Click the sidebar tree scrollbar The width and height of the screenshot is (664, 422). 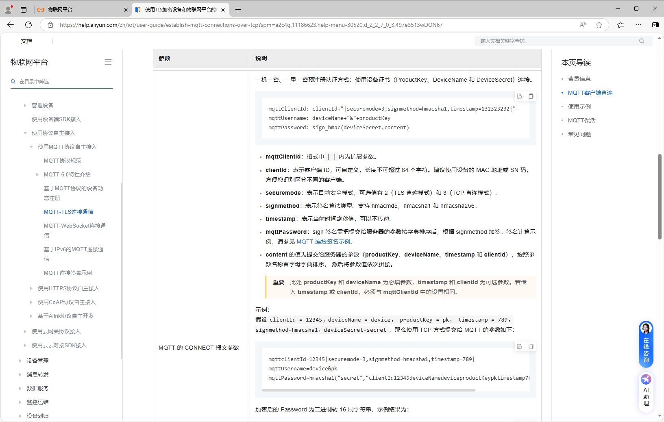point(122,270)
